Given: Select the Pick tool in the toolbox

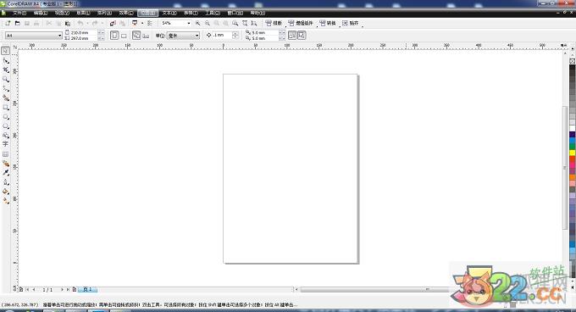Looking at the screenshot, I should [x=6, y=51].
